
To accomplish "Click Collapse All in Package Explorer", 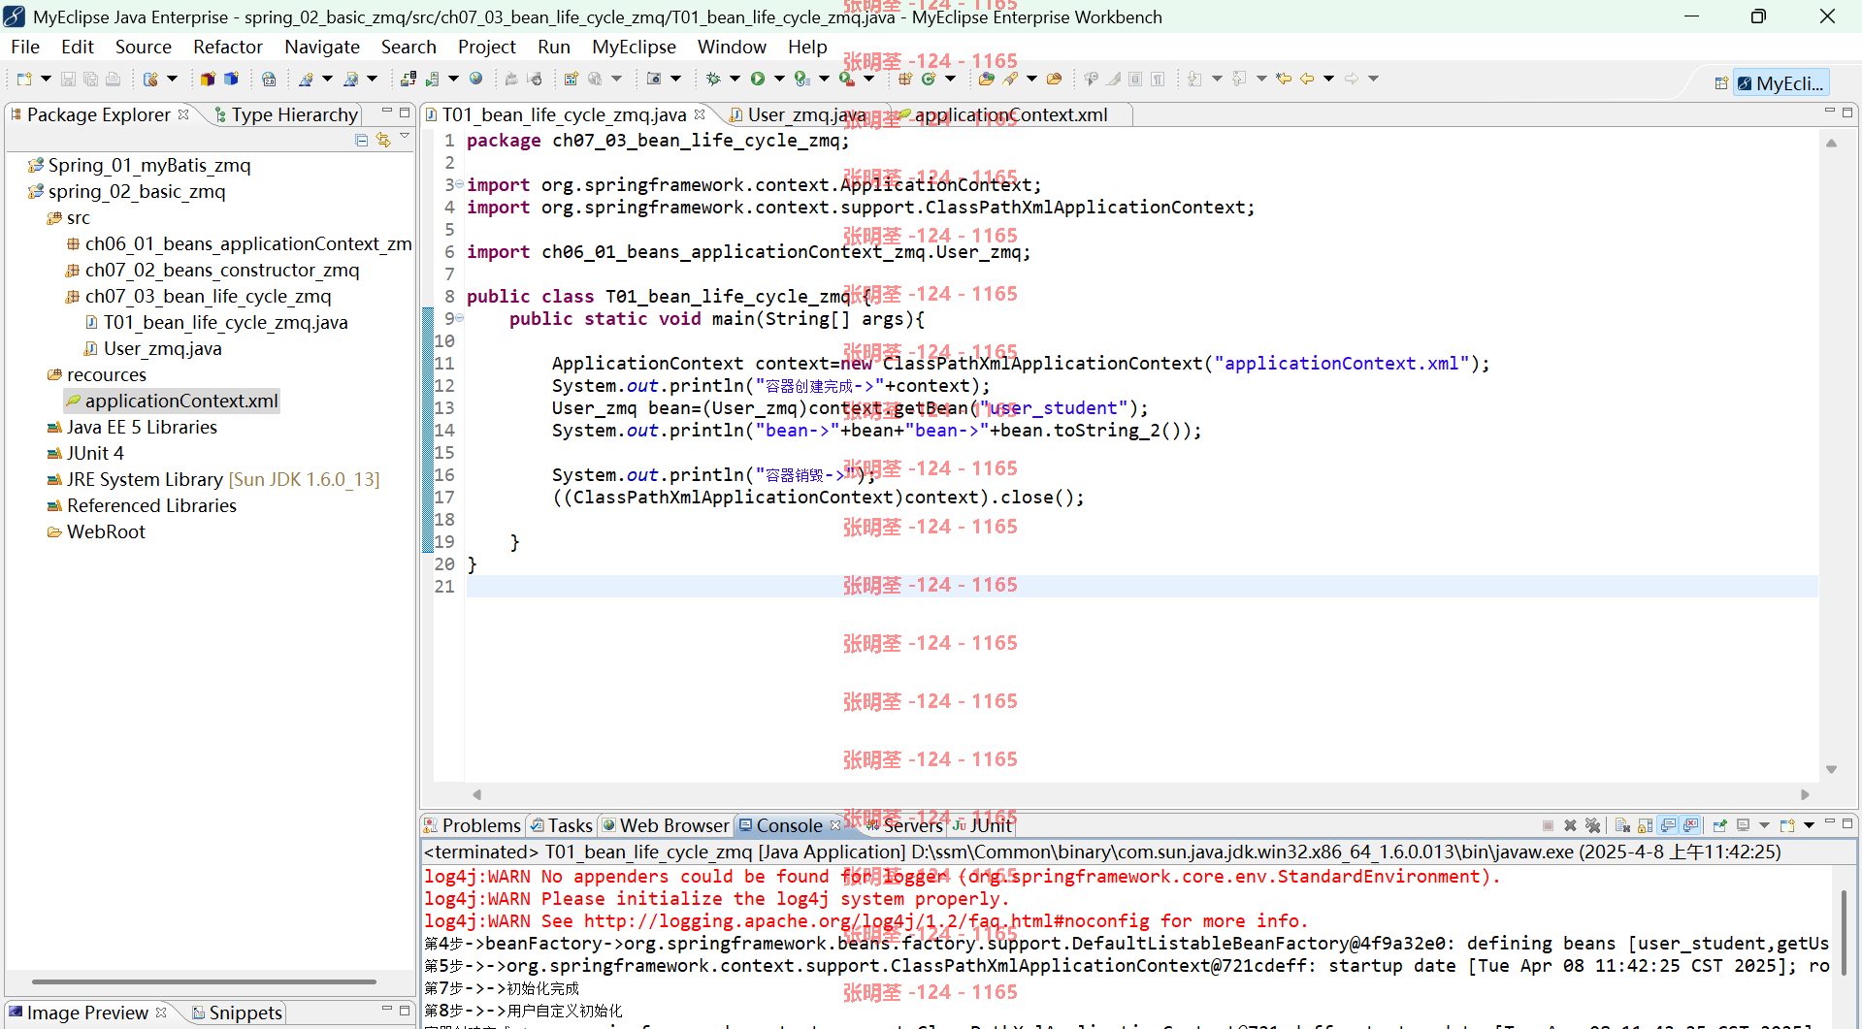I will pyautogui.click(x=362, y=141).
